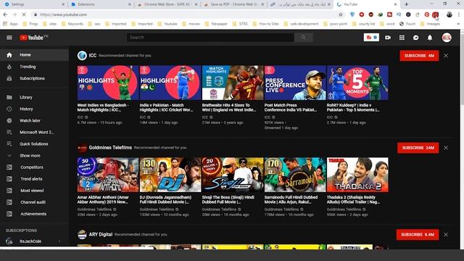Play the Brathwaite Hits 4 Sixes thumbnail
This screenshot has height=261, width=464.
pos(233,83)
